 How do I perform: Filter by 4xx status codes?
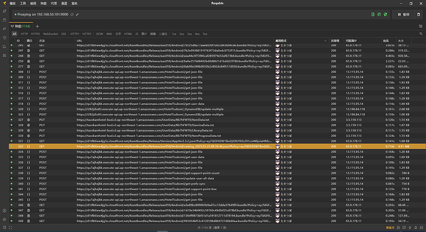[x=197, y=34]
